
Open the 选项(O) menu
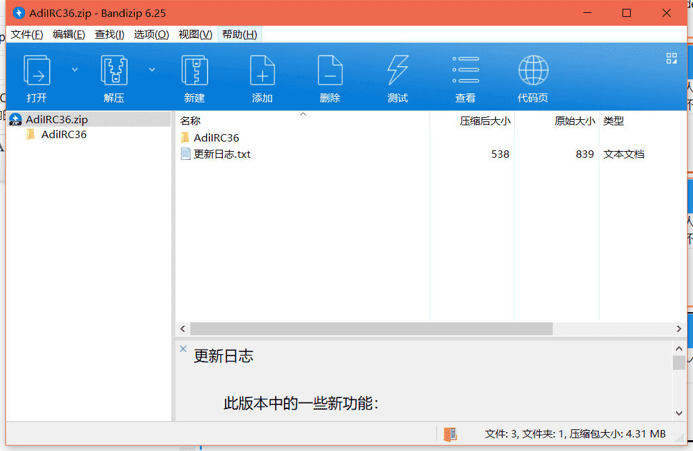pyautogui.click(x=151, y=35)
